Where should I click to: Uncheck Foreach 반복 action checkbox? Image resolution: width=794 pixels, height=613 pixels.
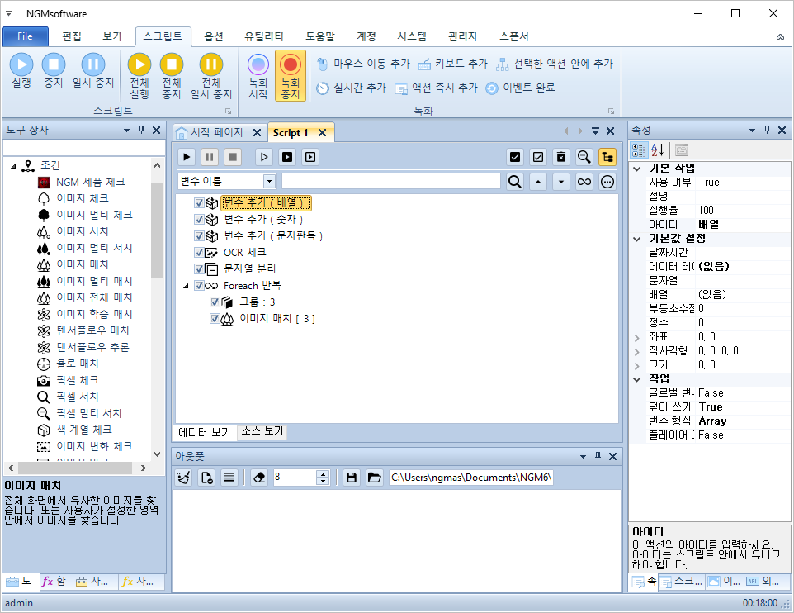pyautogui.click(x=199, y=286)
